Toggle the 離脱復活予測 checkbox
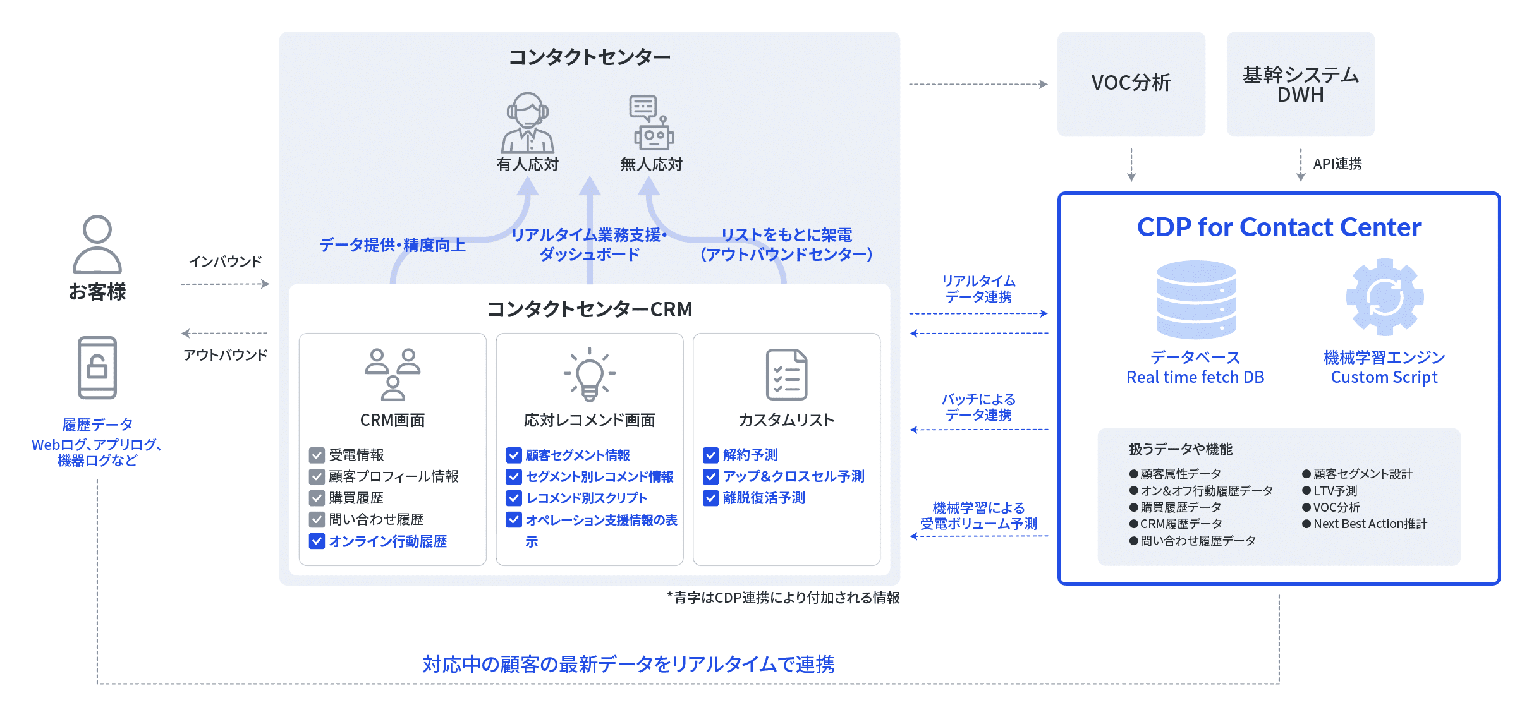Screen dimensions: 1522x705 [x=711, y=498]
